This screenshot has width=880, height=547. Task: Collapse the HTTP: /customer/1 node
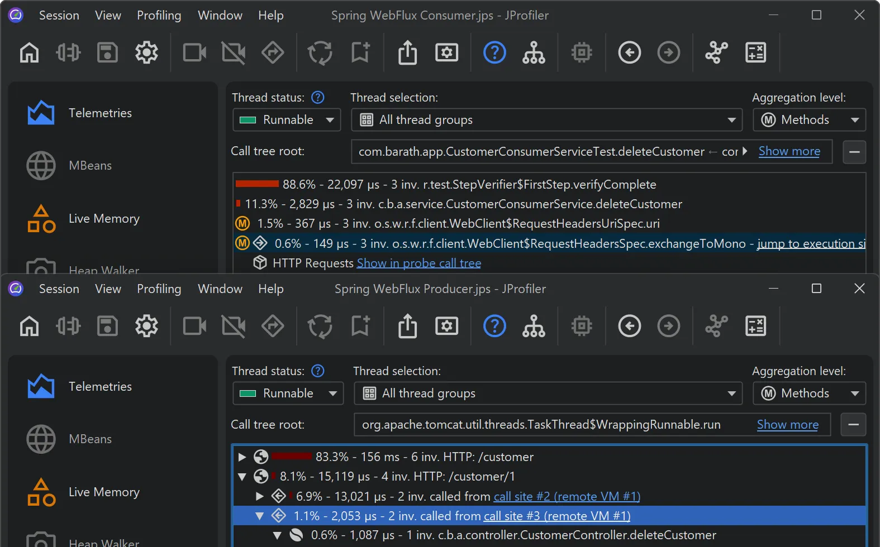[242, 477]
